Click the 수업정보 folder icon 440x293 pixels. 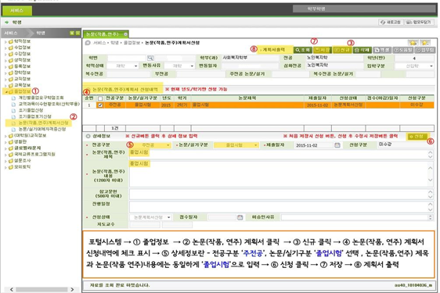[11, 48]
